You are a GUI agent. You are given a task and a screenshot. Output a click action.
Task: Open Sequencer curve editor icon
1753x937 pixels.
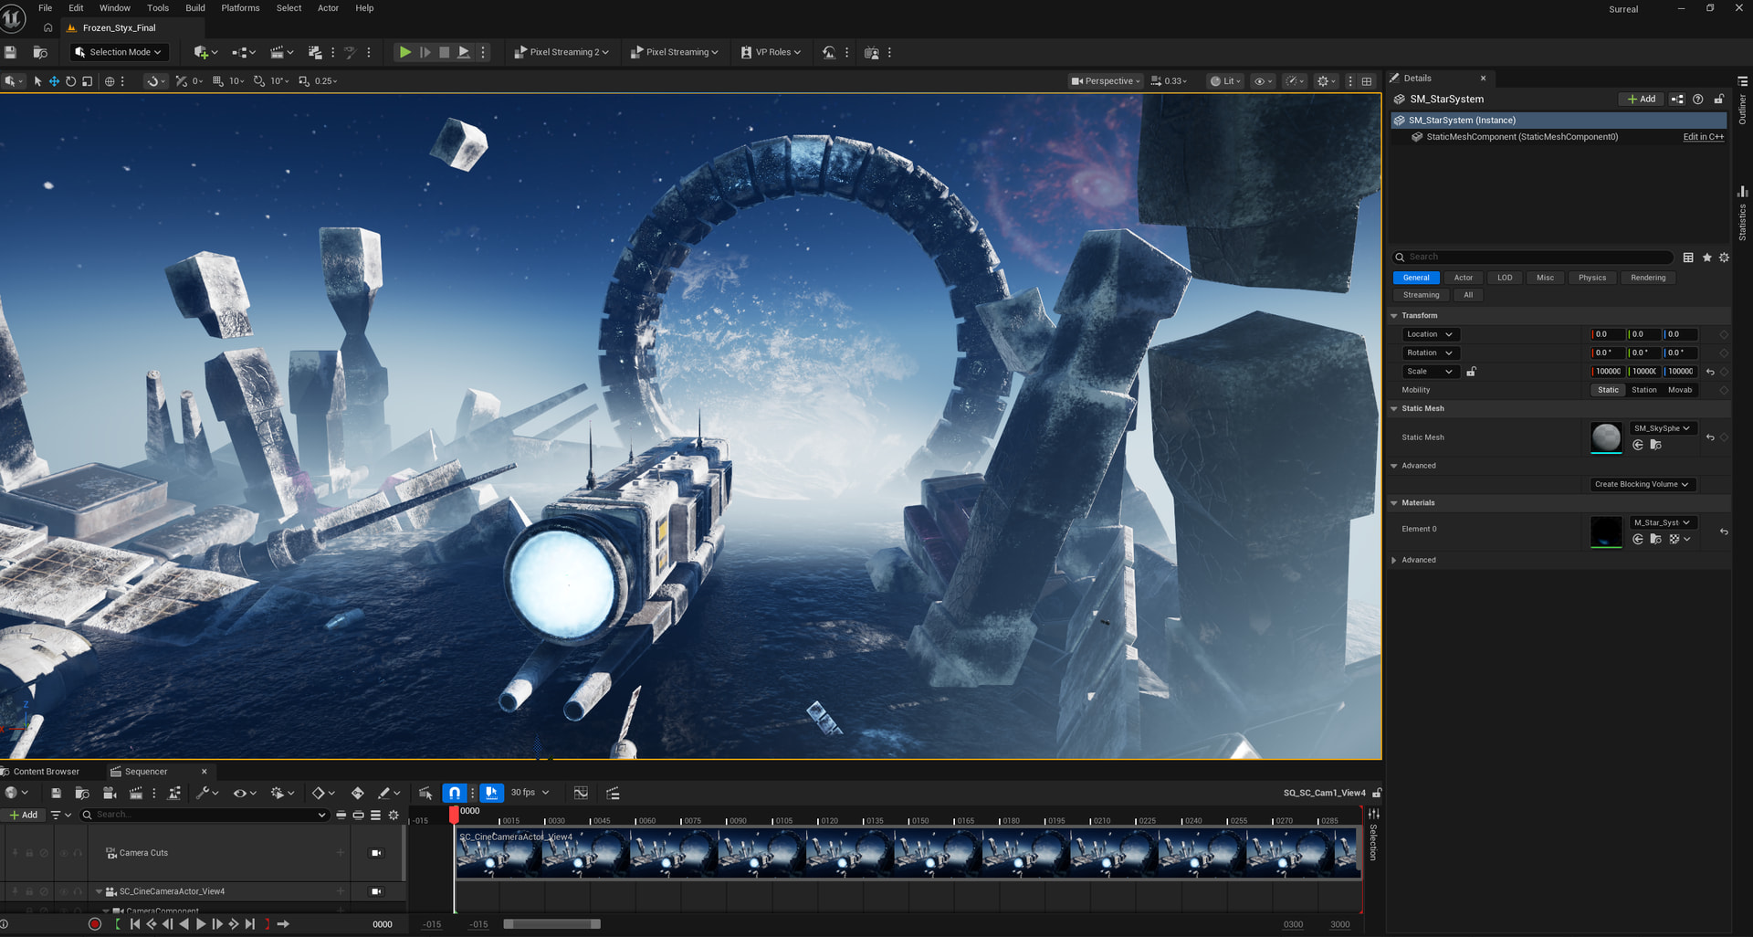click(581, 793)
